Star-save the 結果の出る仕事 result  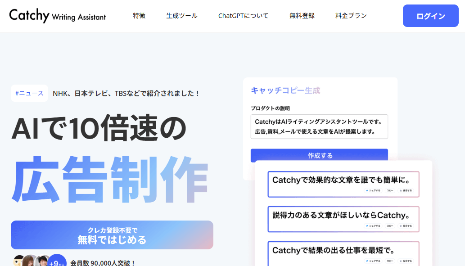406,261
